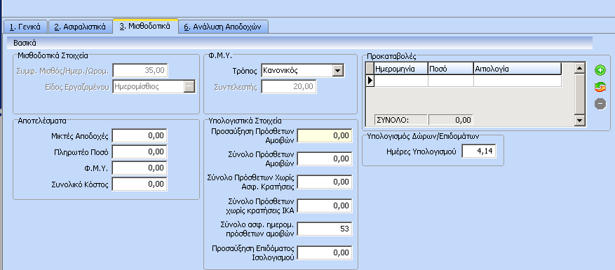The width and height of the screenshot is (615, 270).
Task: Focus the Προσαύξηση Πρόσθετων Αμοιβών field
Action: tap(325, 135)
